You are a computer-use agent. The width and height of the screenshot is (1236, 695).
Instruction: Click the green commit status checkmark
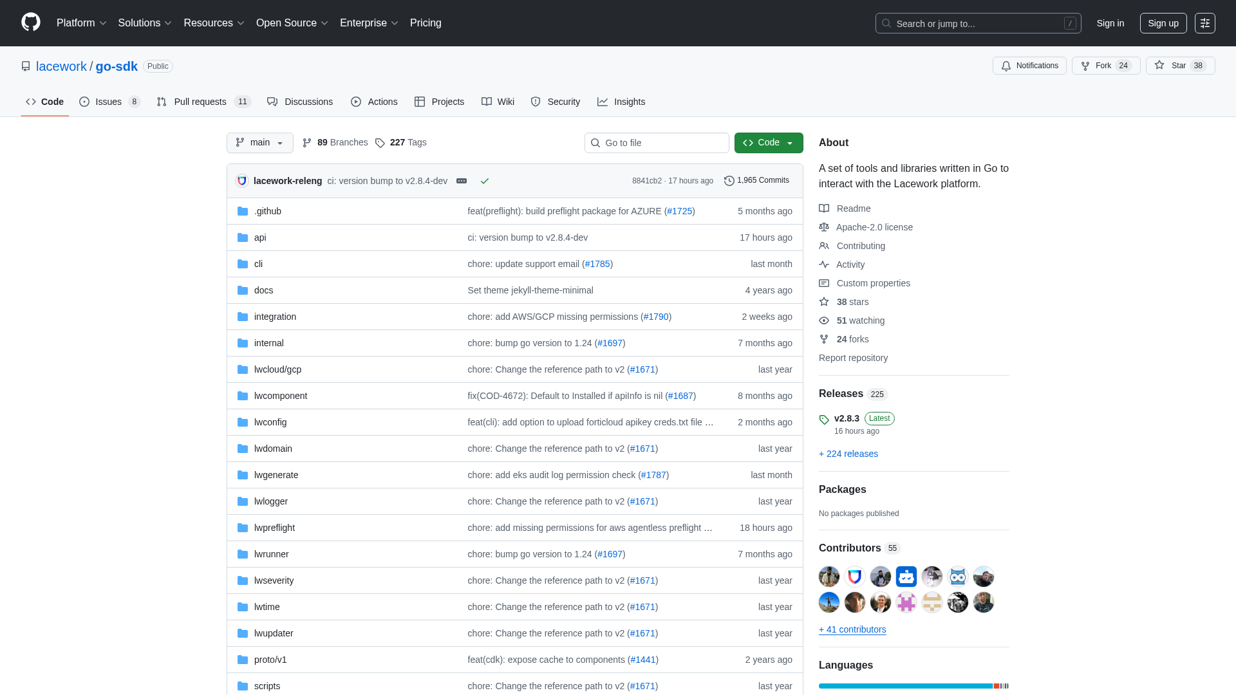tap(485, 181)
